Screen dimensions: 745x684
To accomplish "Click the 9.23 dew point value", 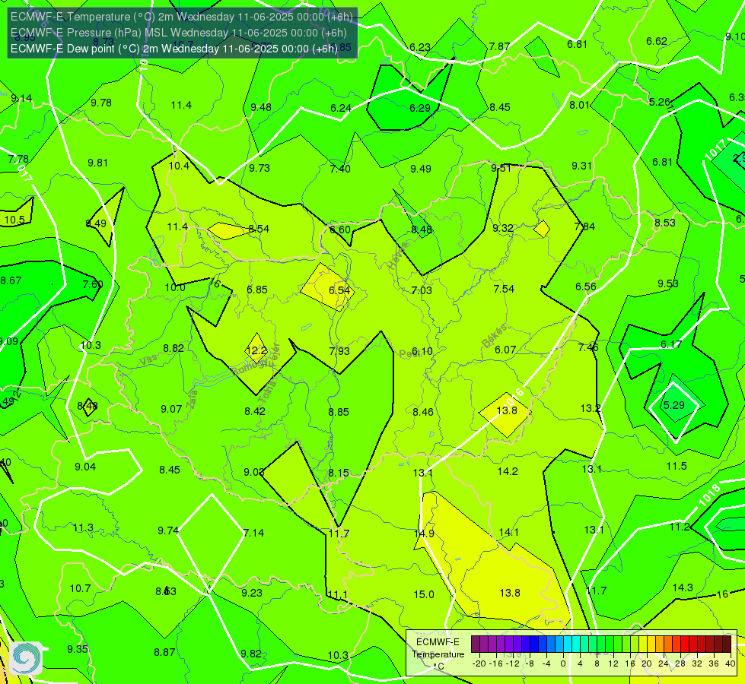I will pos(252,593).
